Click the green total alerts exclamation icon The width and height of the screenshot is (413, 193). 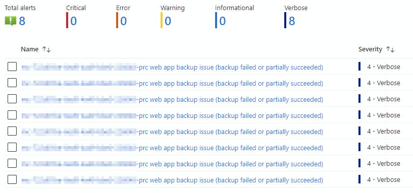[x=11, y=21]
